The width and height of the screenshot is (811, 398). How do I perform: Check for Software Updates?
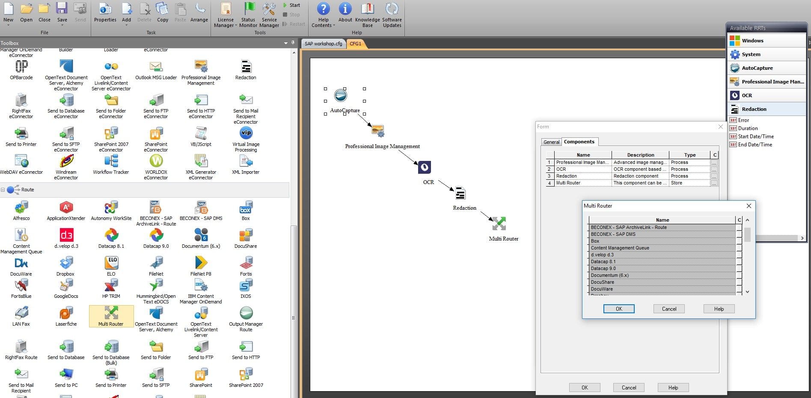click(x=392, y=15)
